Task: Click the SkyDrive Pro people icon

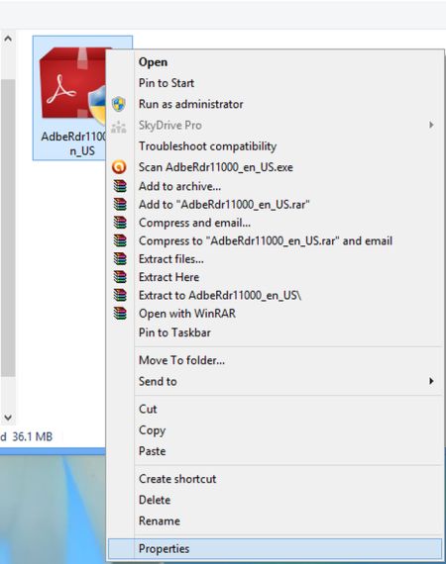Action: tap(119, 127)
